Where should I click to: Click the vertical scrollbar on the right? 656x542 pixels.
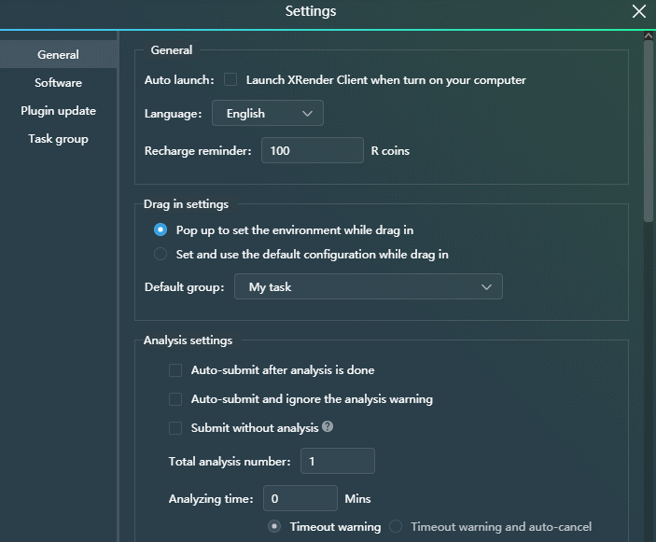649,131
